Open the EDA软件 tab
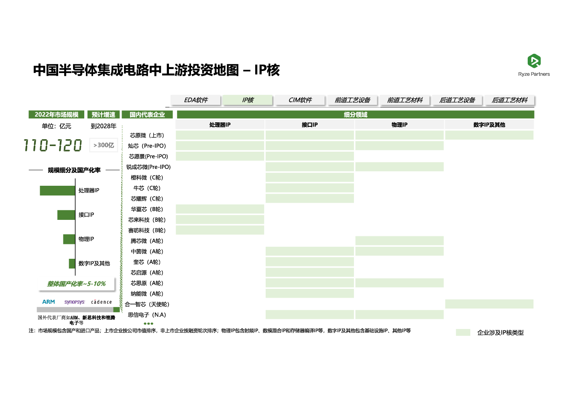563x398 pixels. 196,100
